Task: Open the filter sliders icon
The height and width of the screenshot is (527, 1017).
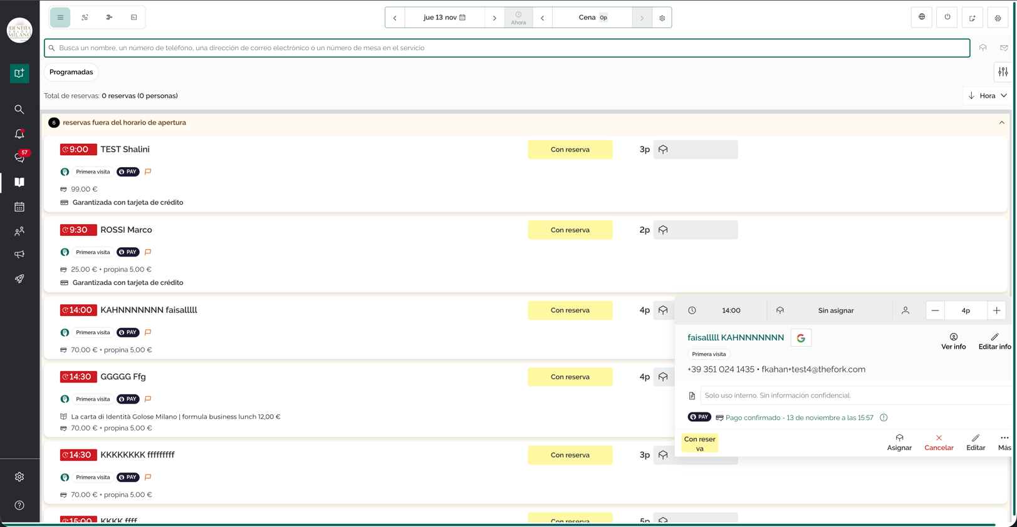Action: (1003, 72)
